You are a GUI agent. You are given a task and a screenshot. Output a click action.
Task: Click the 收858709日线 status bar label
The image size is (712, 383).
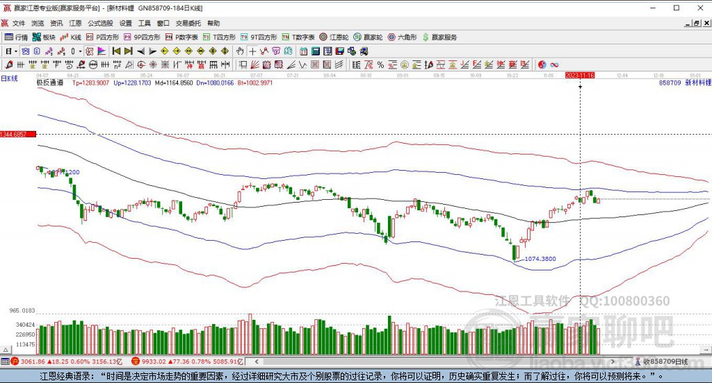click(x=664, y=361)
